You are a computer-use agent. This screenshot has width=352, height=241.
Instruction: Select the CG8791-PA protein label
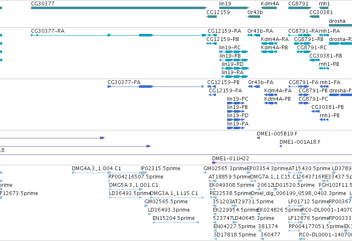(304, 82)
